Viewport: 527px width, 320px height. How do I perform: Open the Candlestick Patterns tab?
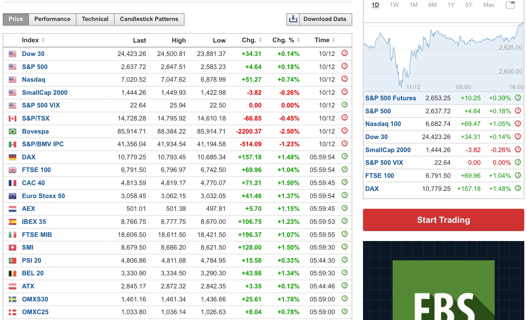[149, 19]
